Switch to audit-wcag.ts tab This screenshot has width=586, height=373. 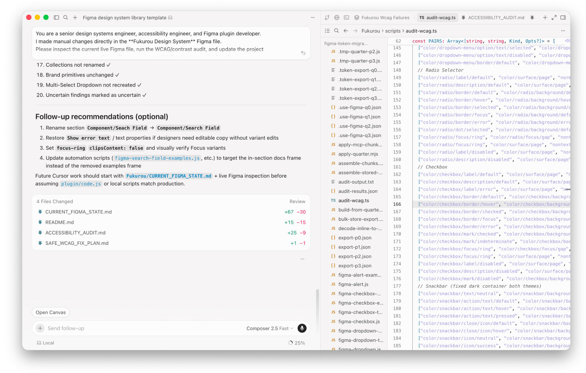point(437,17)
